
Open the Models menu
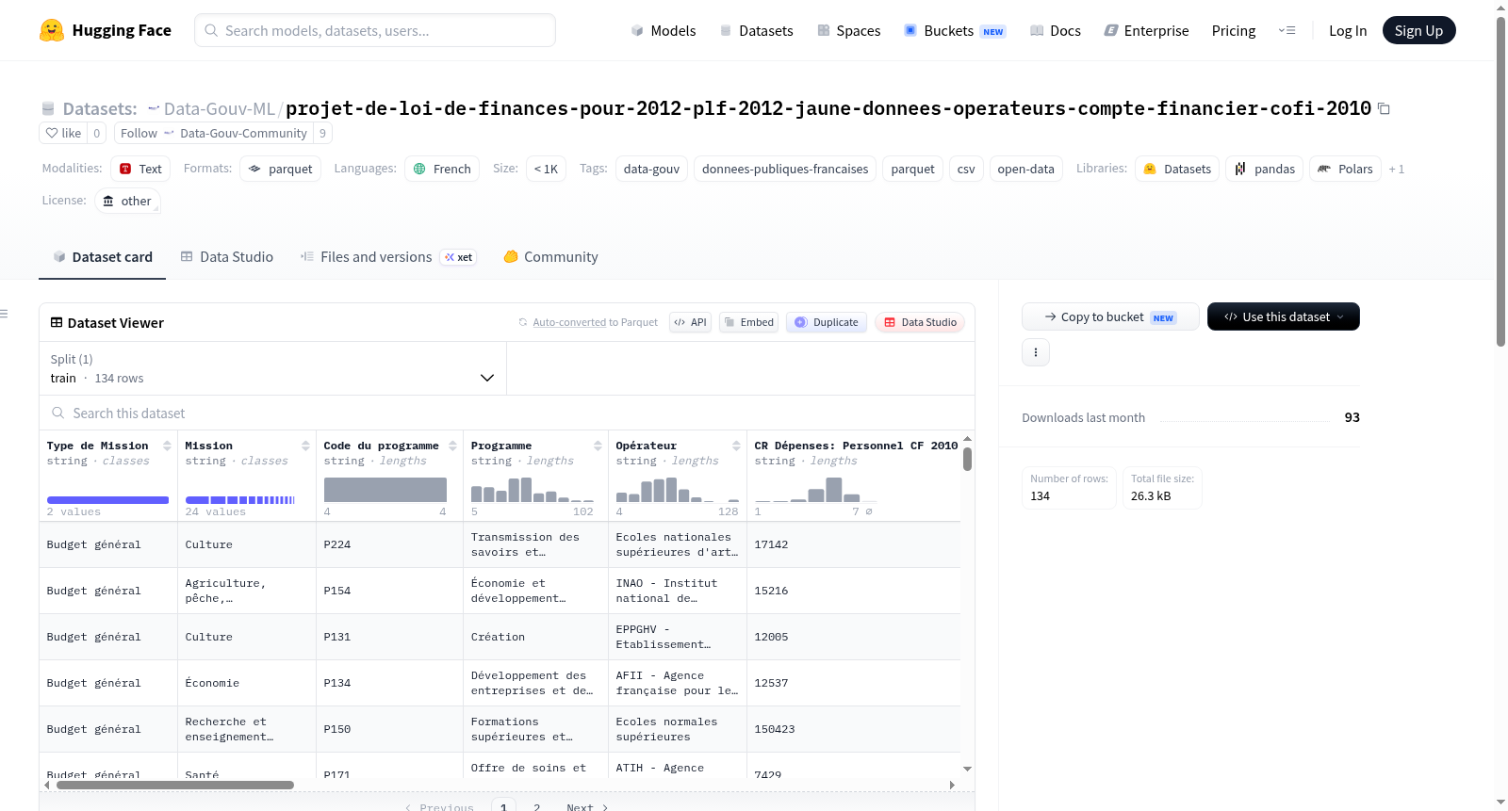click(x=664, y=30)
